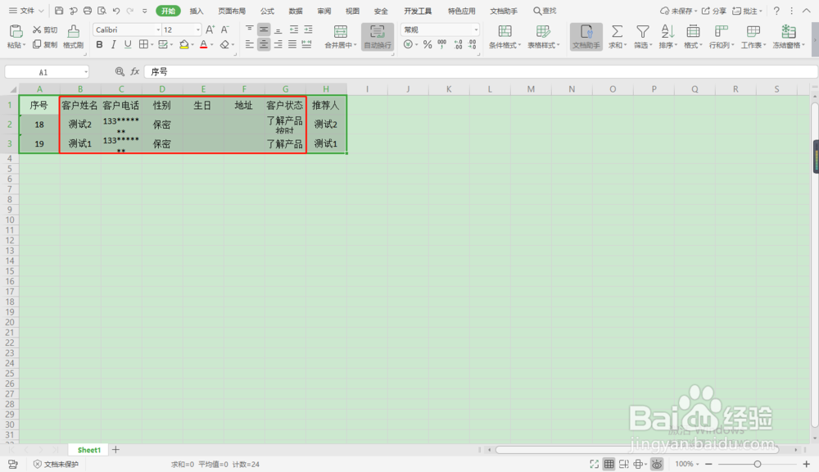Toggle align text right
Viewport: 819px width, 472px height.
[x=278, y=44]
